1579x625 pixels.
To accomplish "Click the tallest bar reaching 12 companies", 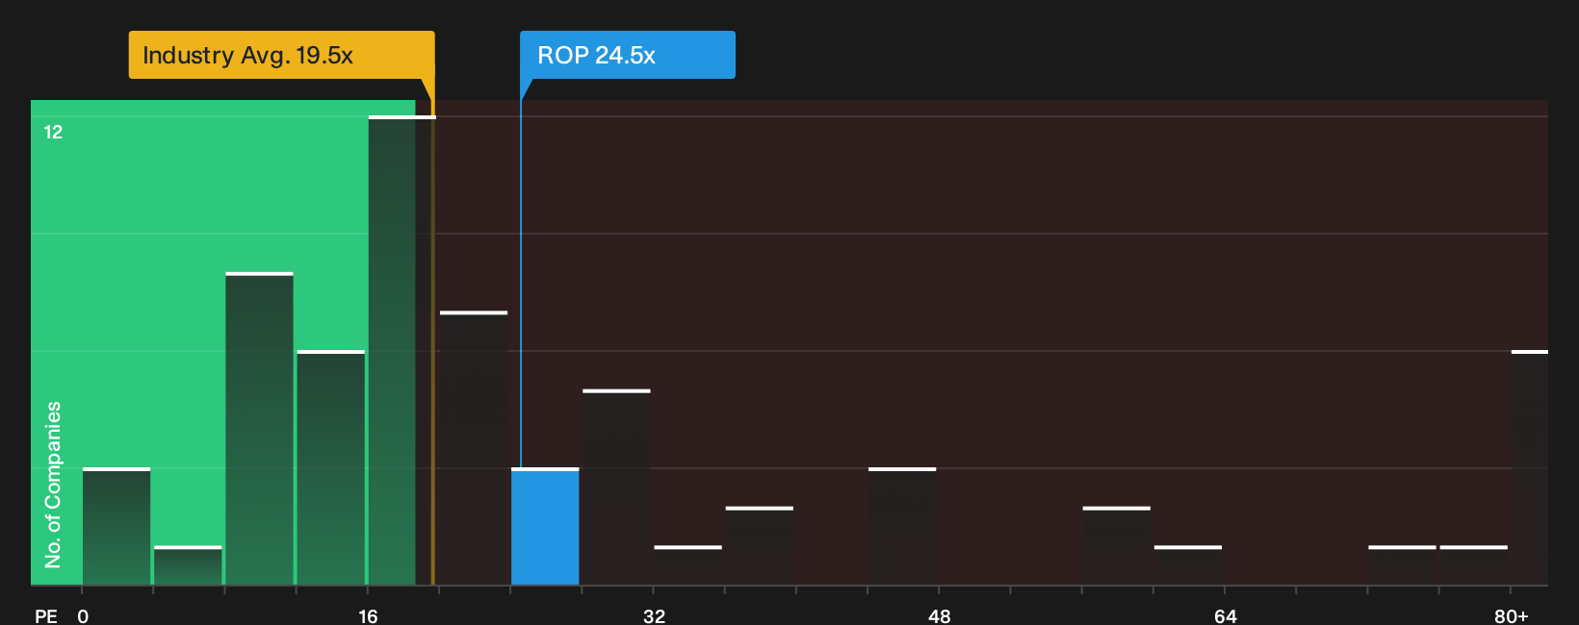I will click(401, 351).
